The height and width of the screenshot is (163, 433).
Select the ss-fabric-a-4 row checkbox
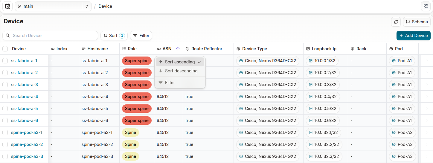click(5, 97)
